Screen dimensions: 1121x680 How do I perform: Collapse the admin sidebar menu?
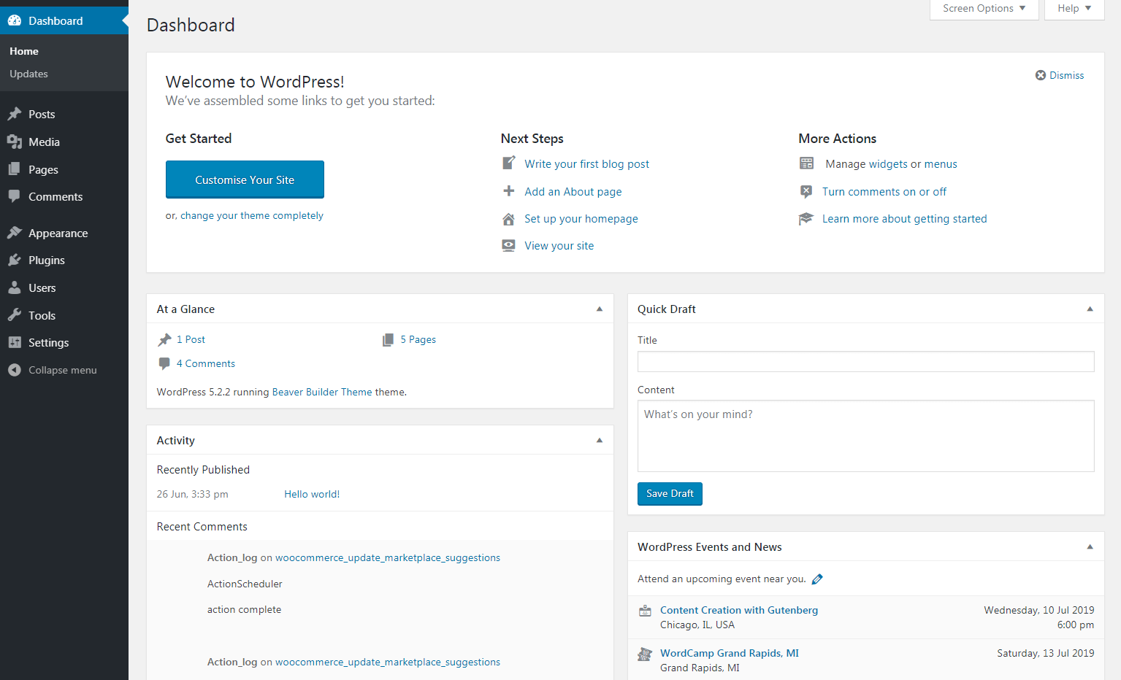coord(53,371)
